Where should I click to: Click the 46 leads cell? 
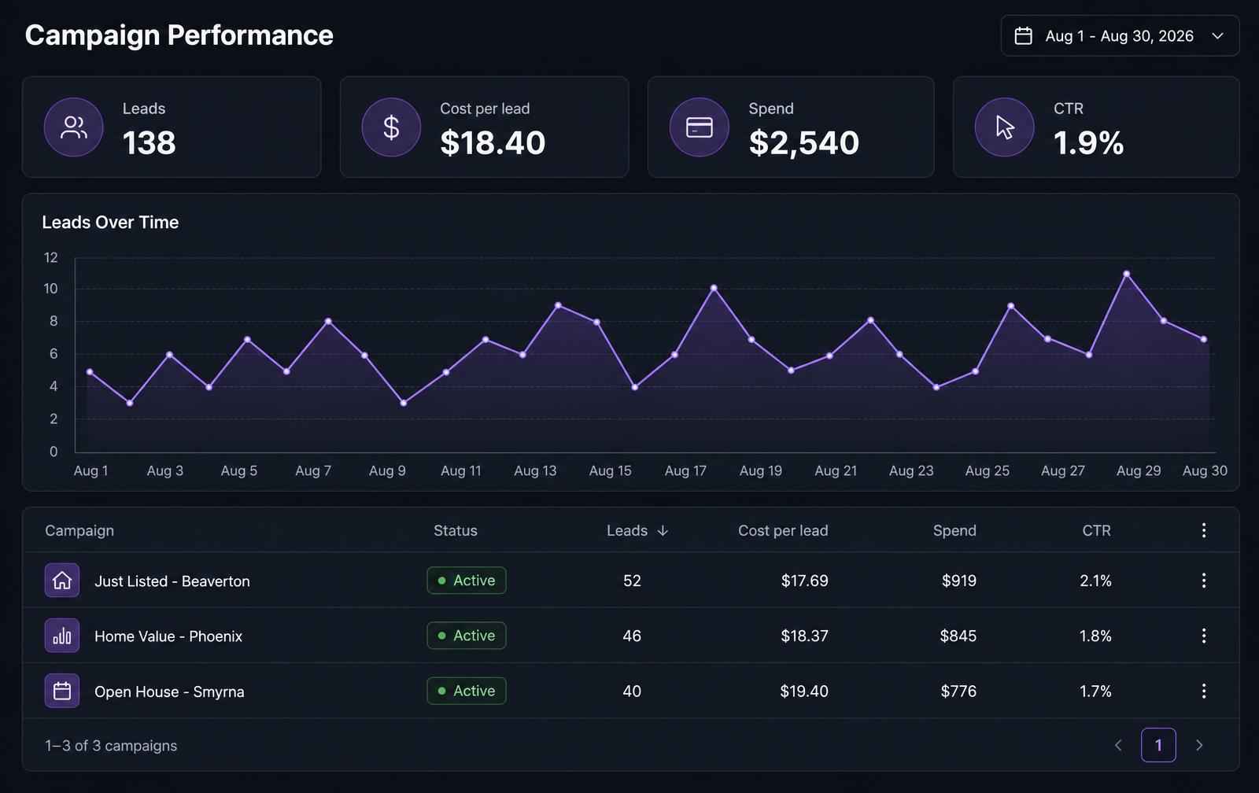pyautogui.click(x=632, y=636)
